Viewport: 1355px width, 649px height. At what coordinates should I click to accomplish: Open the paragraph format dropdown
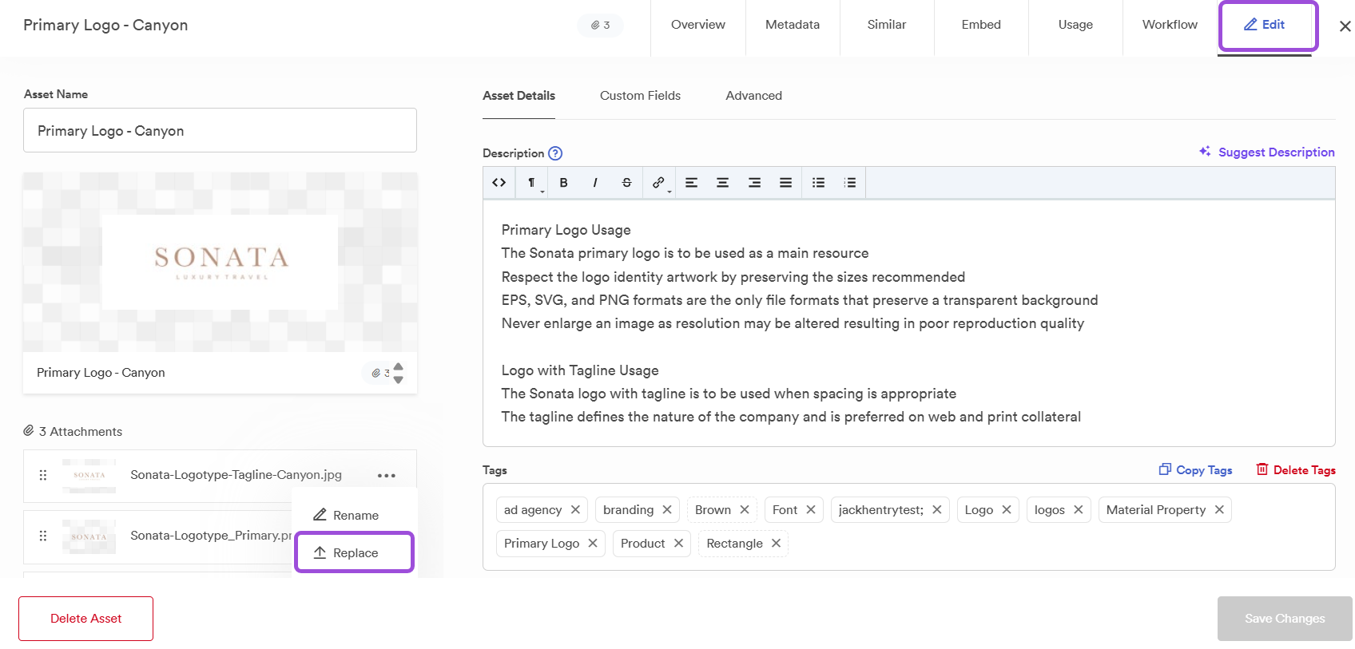click(532, 183)
